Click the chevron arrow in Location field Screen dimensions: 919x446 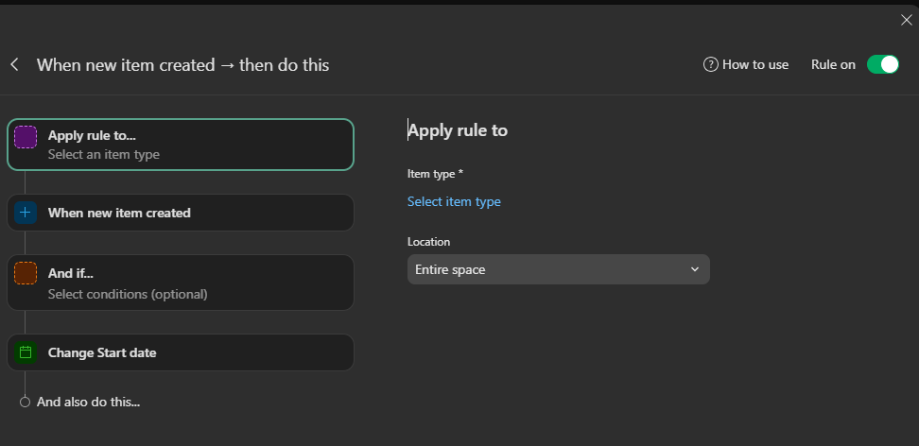click(695, 269)
